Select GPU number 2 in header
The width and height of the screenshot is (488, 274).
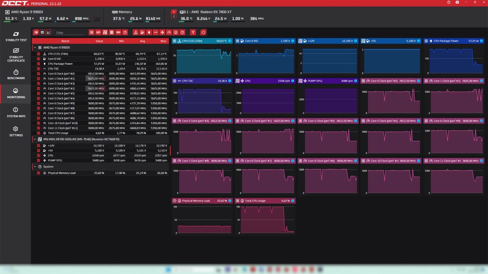pos(173,16)
